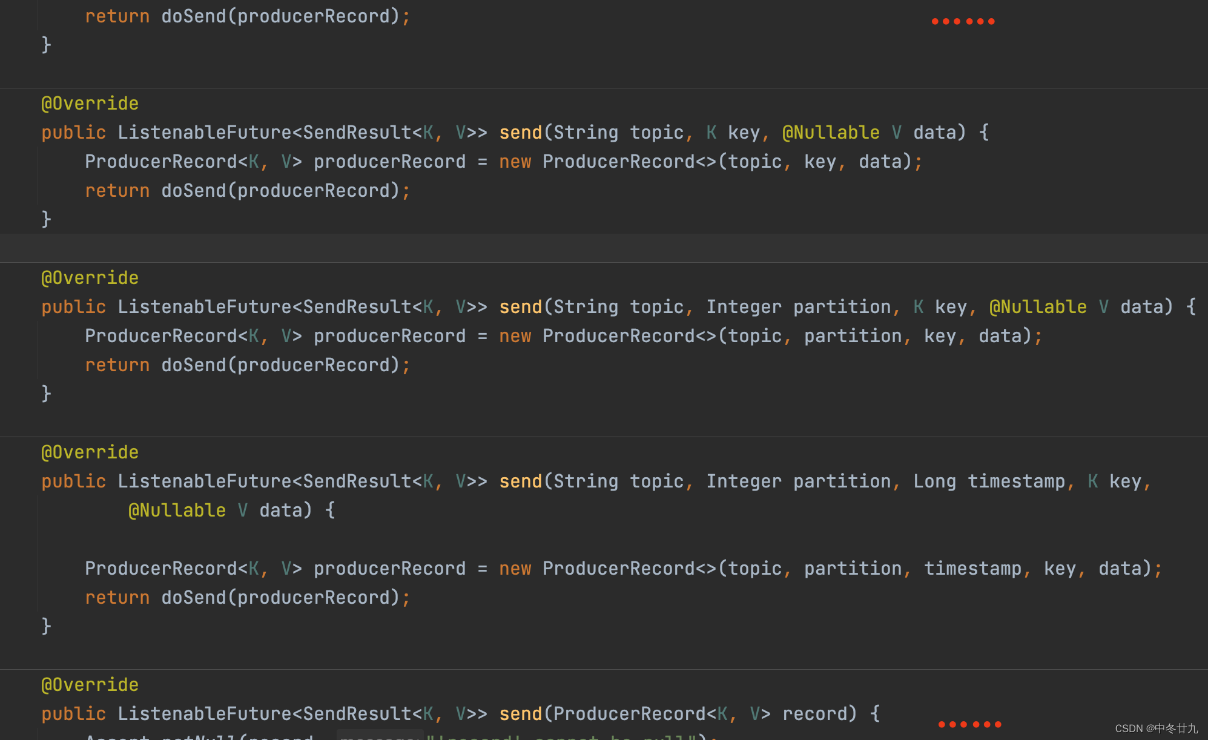The image size is (1208, 740).
Task: Click 'ListenableFuture' in the partition send signature
Action: [x=205, y=307]
